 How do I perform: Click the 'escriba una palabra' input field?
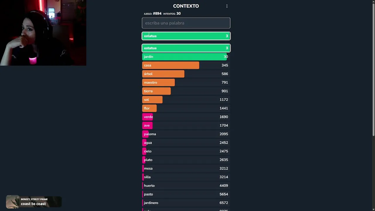(x=186, y=23)
